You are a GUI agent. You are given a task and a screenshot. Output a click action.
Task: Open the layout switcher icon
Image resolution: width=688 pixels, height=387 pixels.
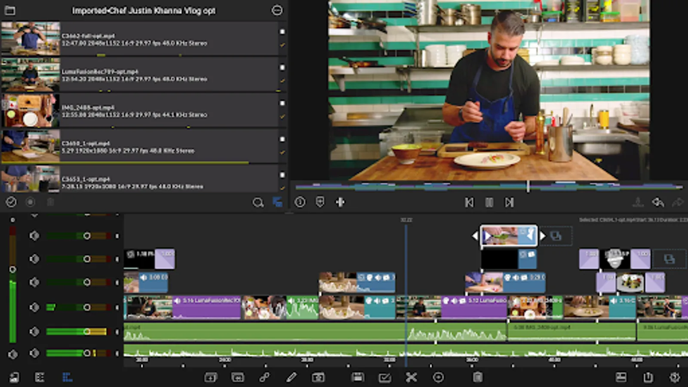(621, 378)
